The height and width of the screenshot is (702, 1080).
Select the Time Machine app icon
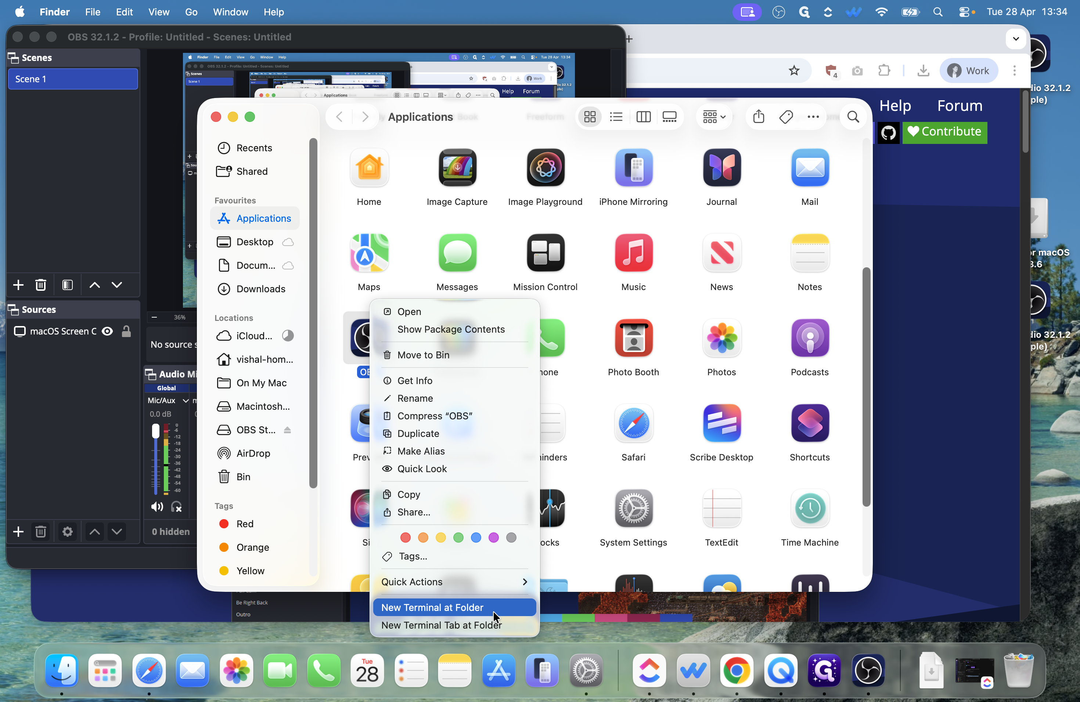[x=810, y=509]
